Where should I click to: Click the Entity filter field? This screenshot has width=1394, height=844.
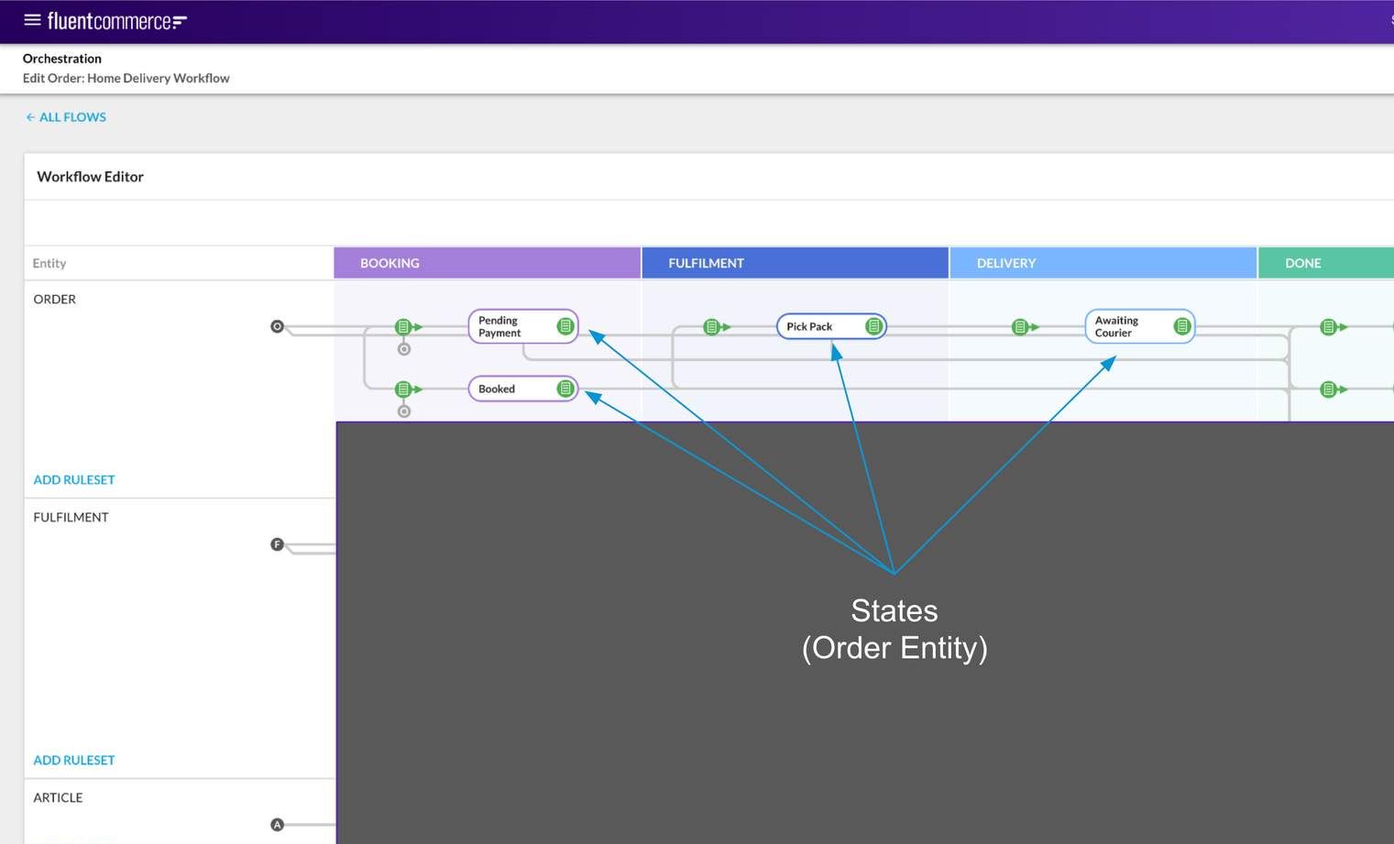coord(49,263)
